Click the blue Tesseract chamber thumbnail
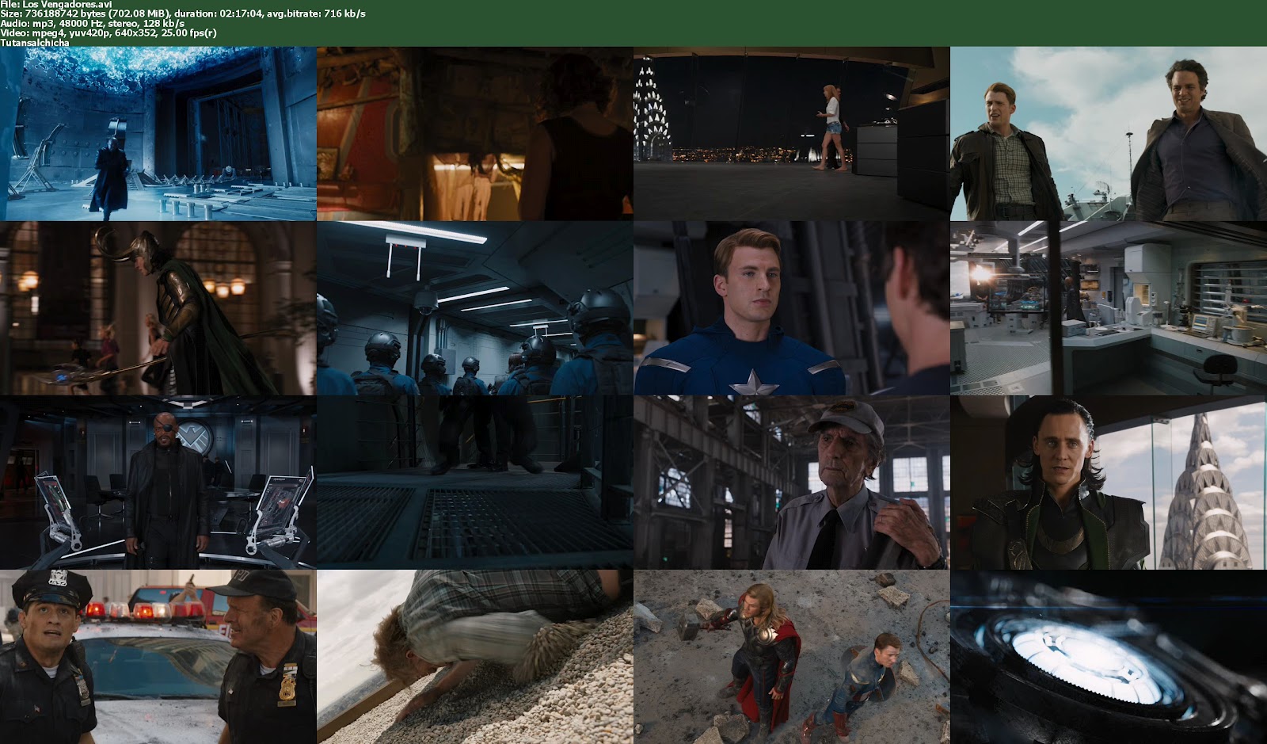The image size is (1267, 744). (158, 133)
